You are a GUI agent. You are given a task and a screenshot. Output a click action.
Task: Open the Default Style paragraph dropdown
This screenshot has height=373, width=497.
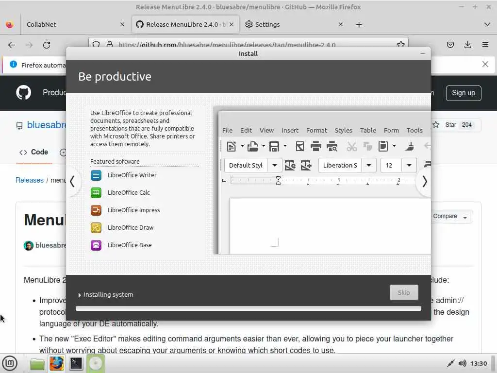tap(275, 165)
